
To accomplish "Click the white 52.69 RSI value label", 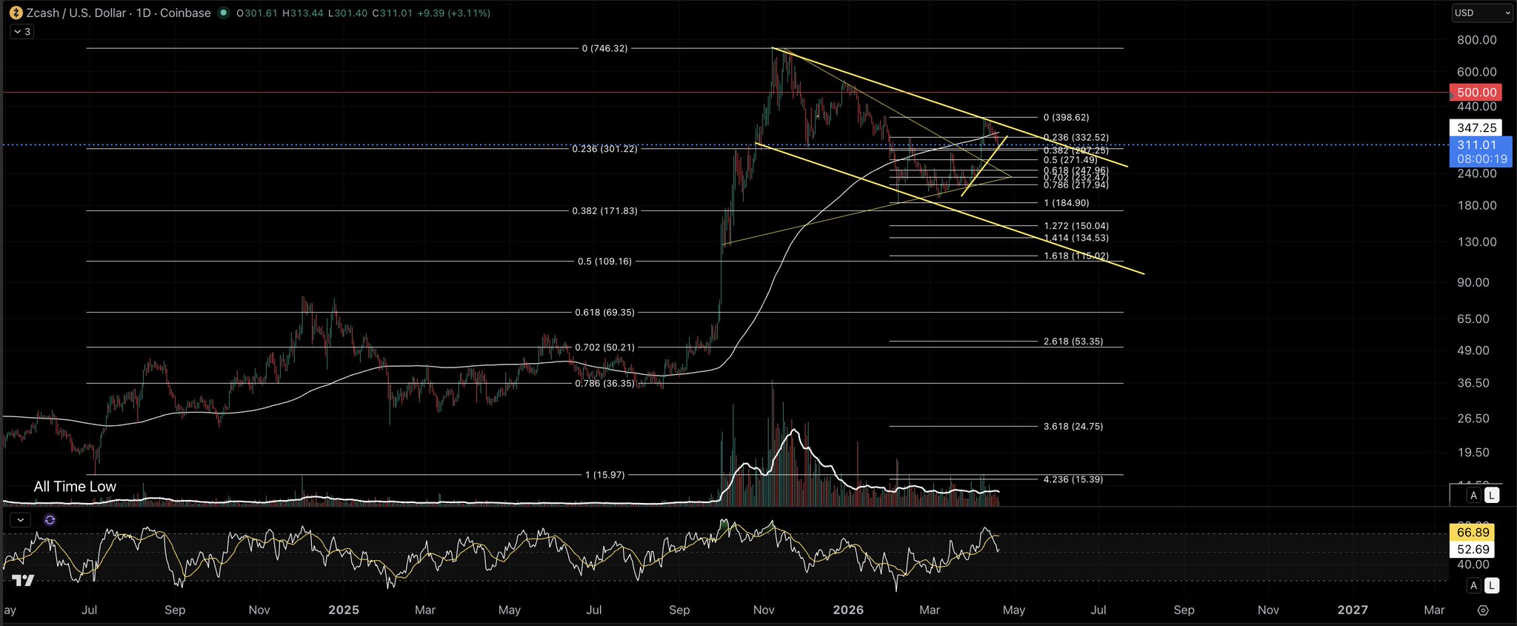I will (x=1472, y=550).
